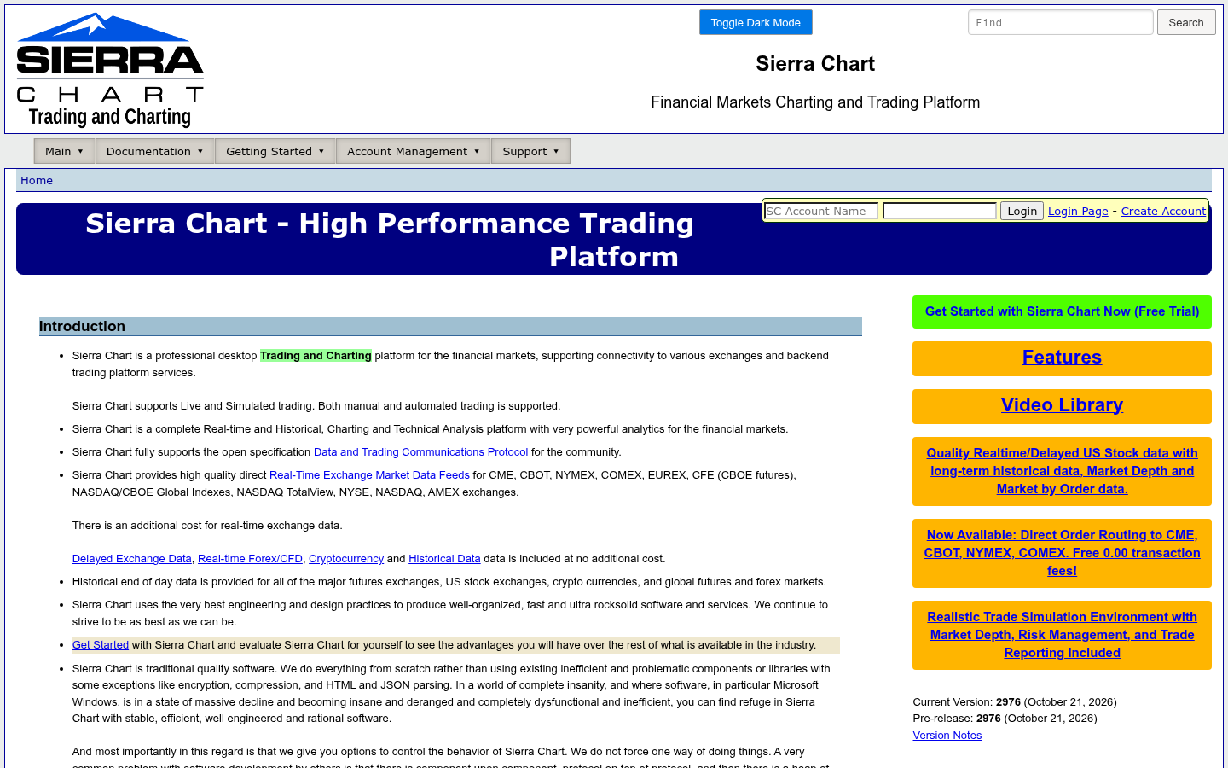This screenshot has width=1228, height=768.
Task: Click the highlighted 'Trading and Charting' text
Action: (x=316, y=356)
